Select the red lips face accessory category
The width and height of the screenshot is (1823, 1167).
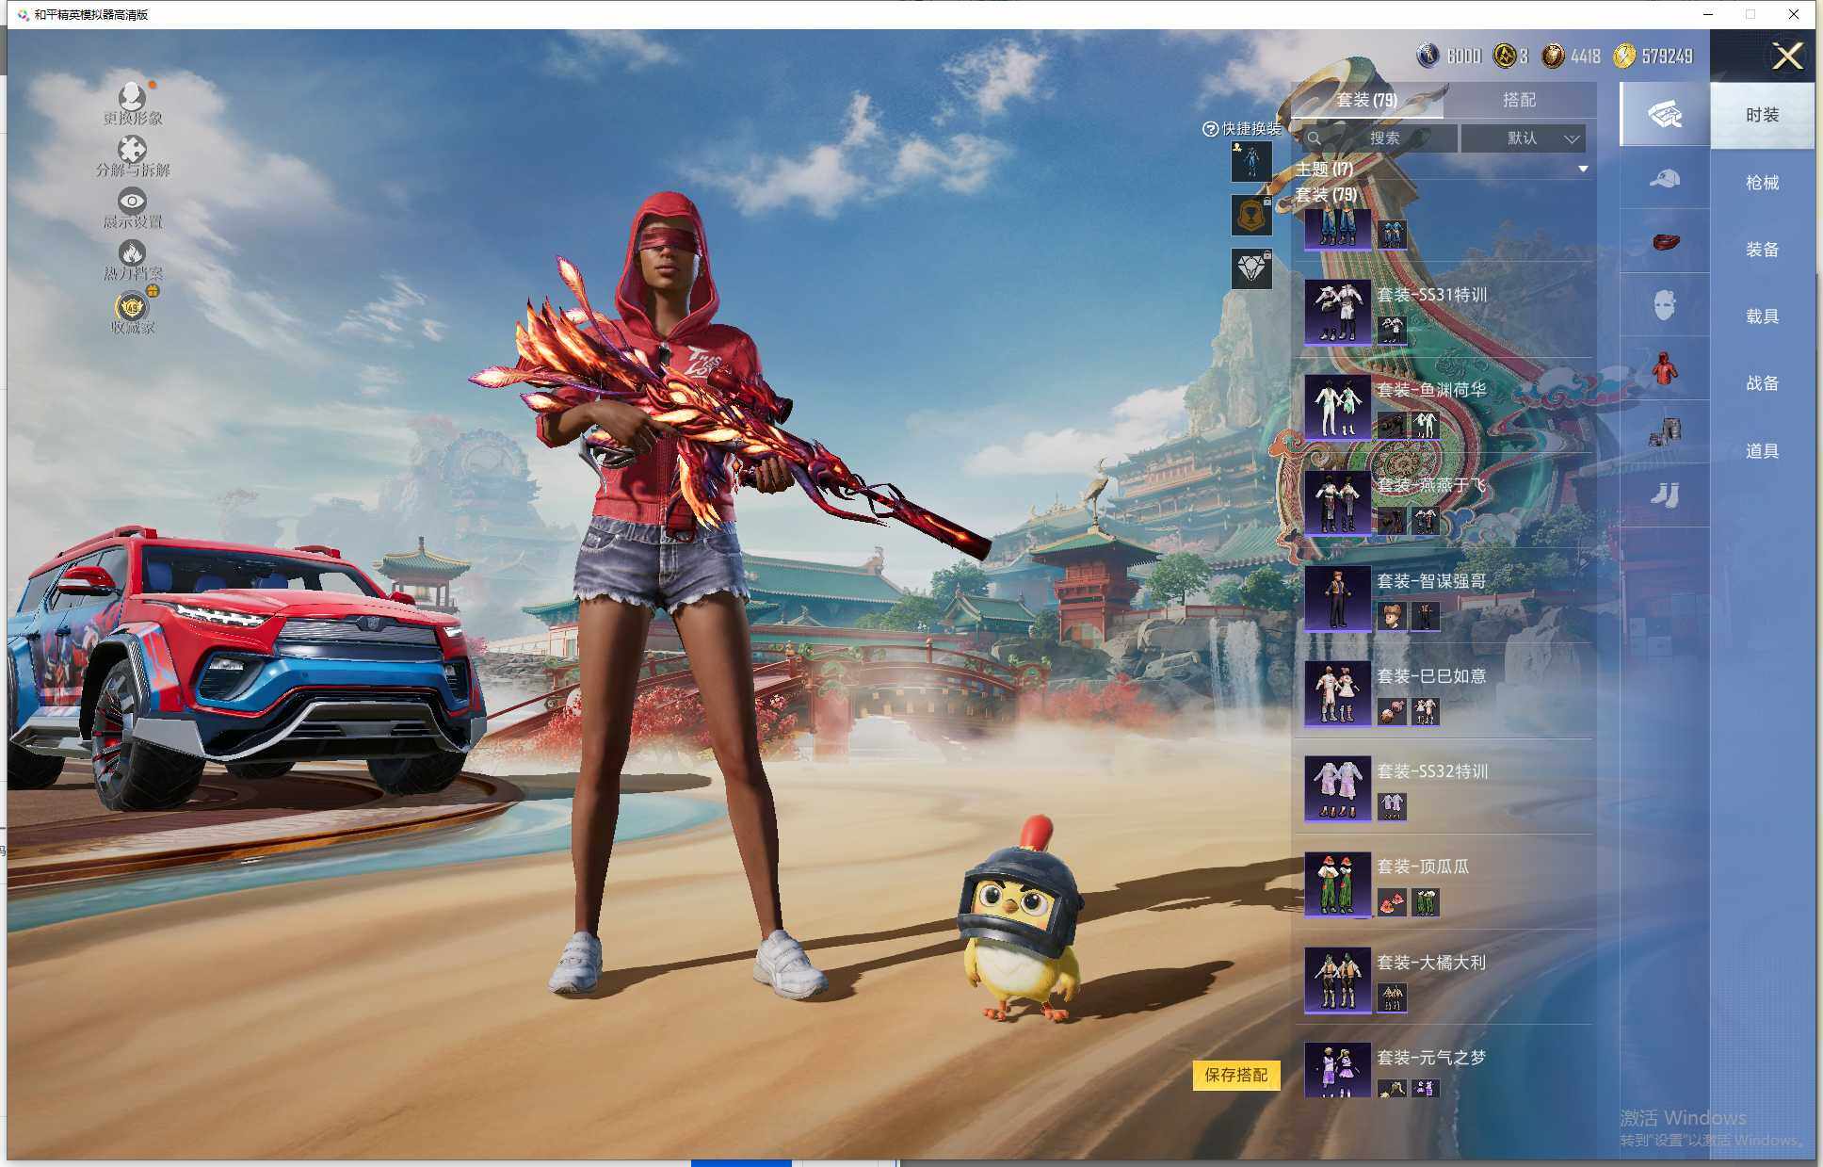(x=1664, y=242)
